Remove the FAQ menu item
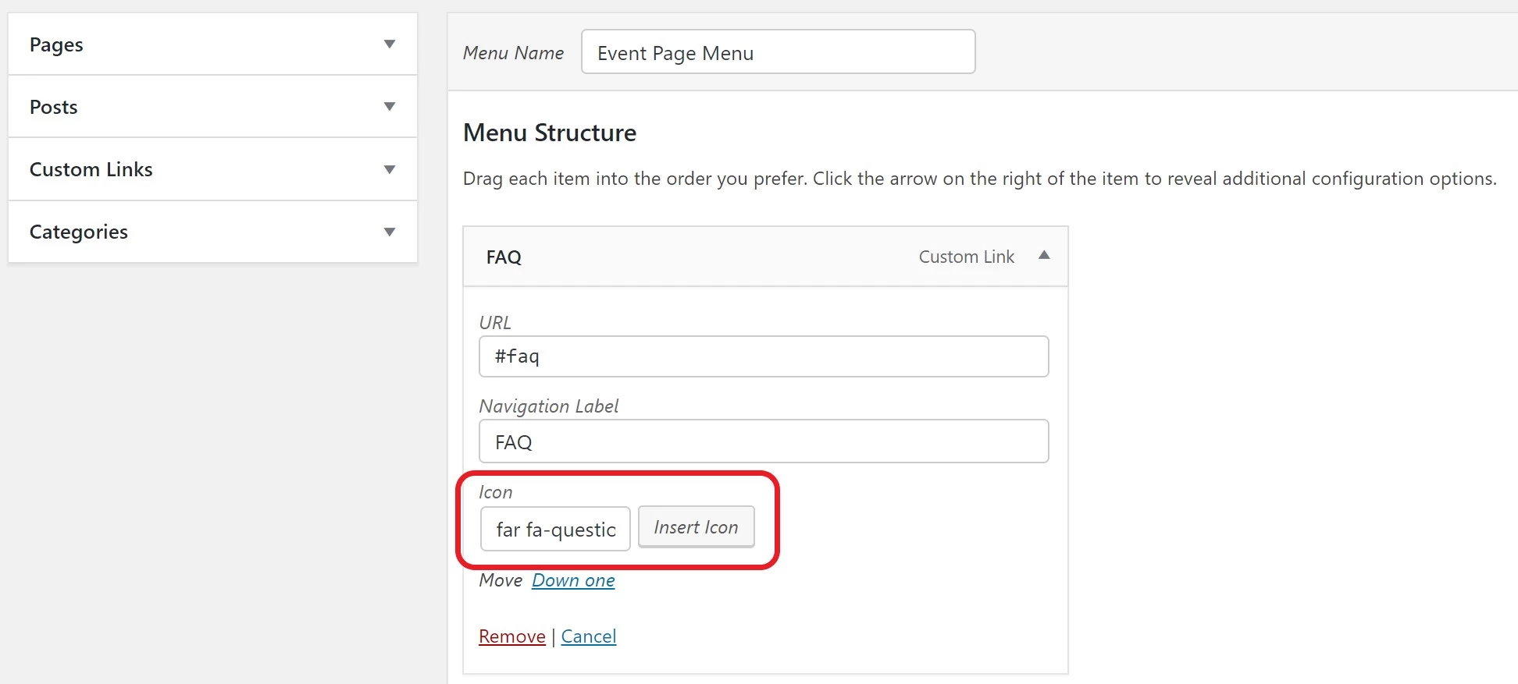The height and width of the screenshot is (684, 1518). (511, 636)
